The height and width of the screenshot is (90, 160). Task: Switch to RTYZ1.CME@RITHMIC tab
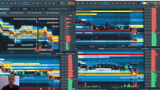35,13
